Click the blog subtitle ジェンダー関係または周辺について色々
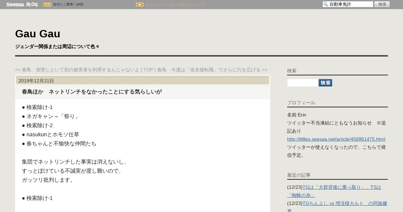 (57, 46)
